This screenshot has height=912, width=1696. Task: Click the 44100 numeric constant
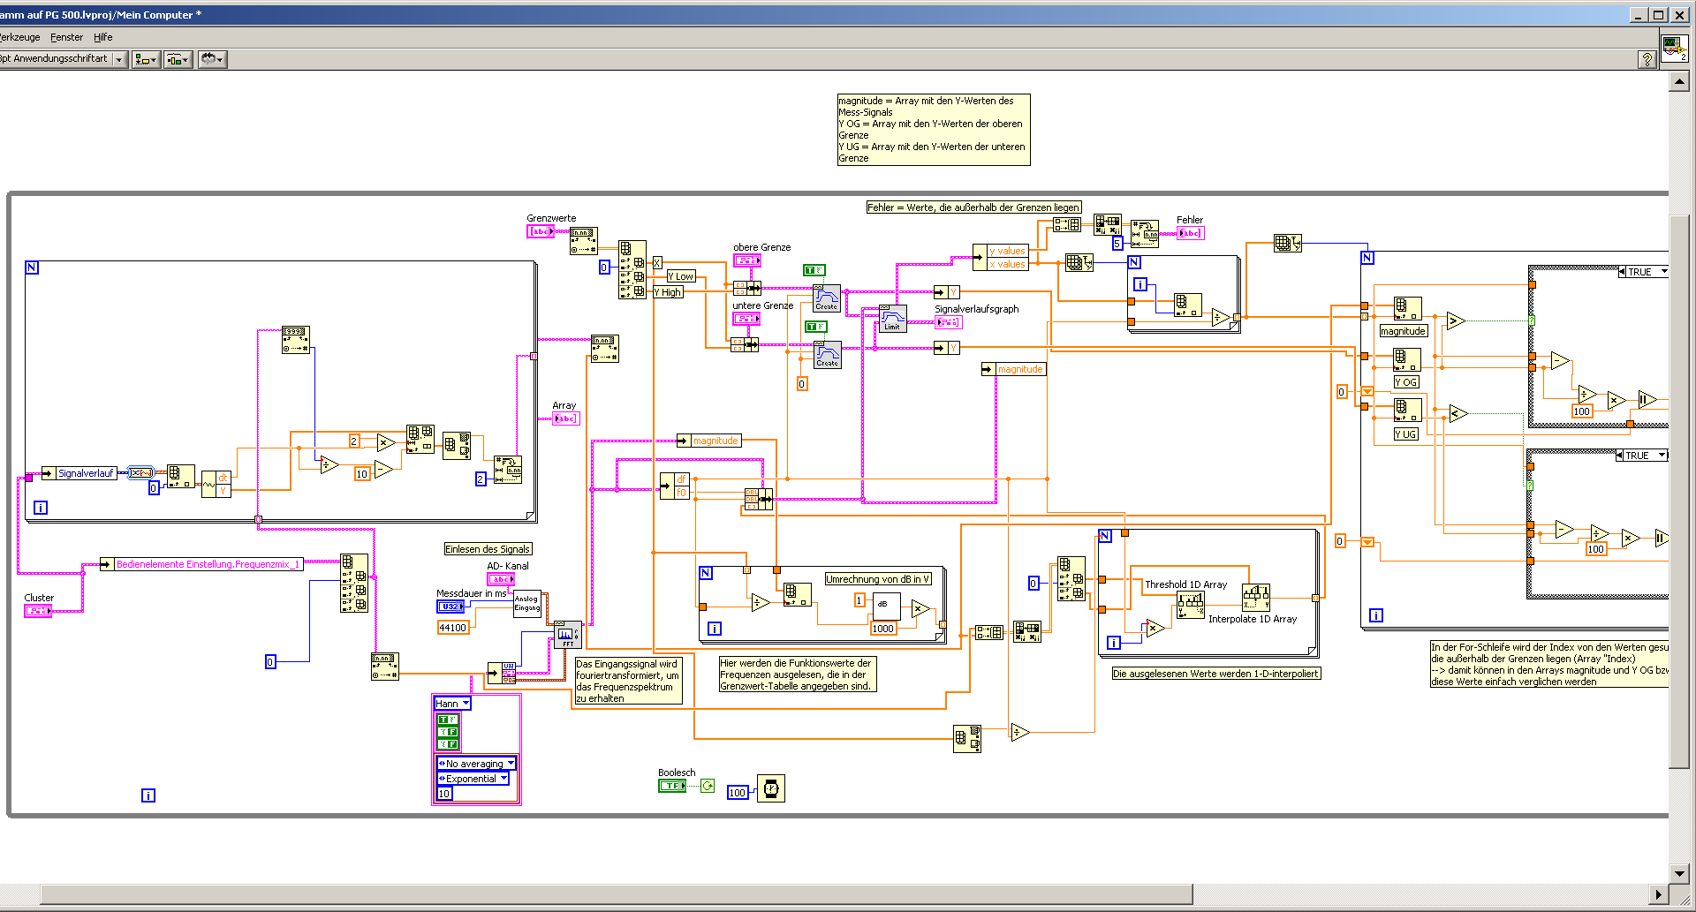pyautogui.click(x=452, y=628)
